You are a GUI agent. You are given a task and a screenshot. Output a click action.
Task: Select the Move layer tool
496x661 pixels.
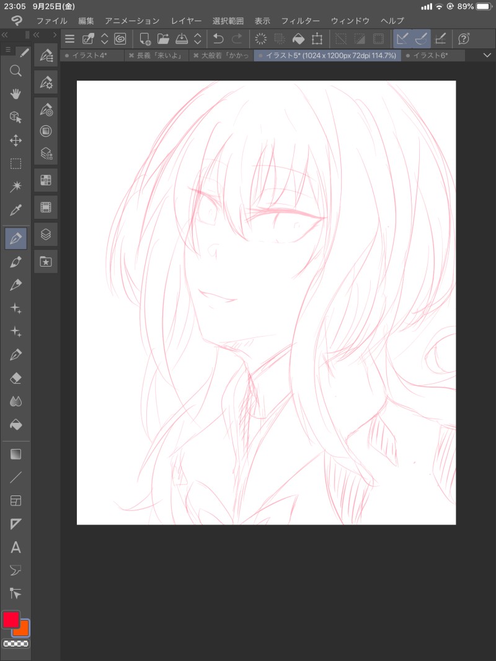(x=15, y=140)
